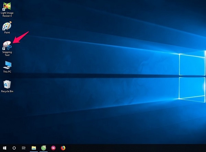206x152 pixels.
Task: Click the "Snipping Tool" text label
Action: [x=7, y=53]
